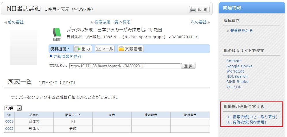
Task: Request ILL貸借依頼 item loan
Action: tap(246, 122)
